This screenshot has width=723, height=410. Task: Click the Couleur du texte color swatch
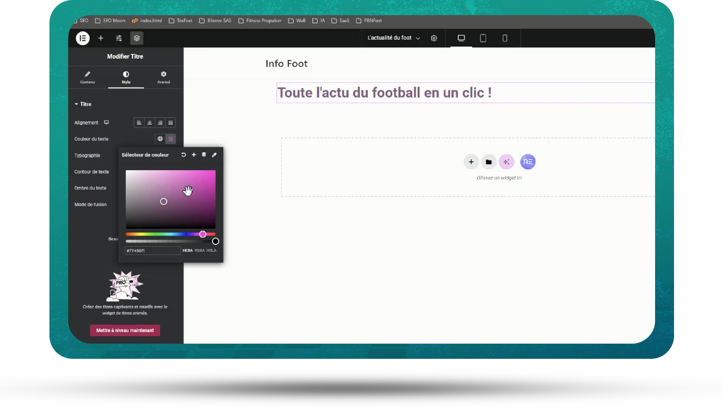coord(171,139)
